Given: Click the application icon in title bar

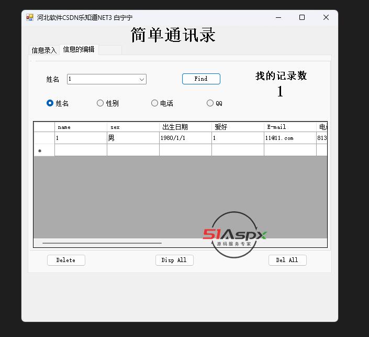Looking at the screenshot, I should click(30, 17).
